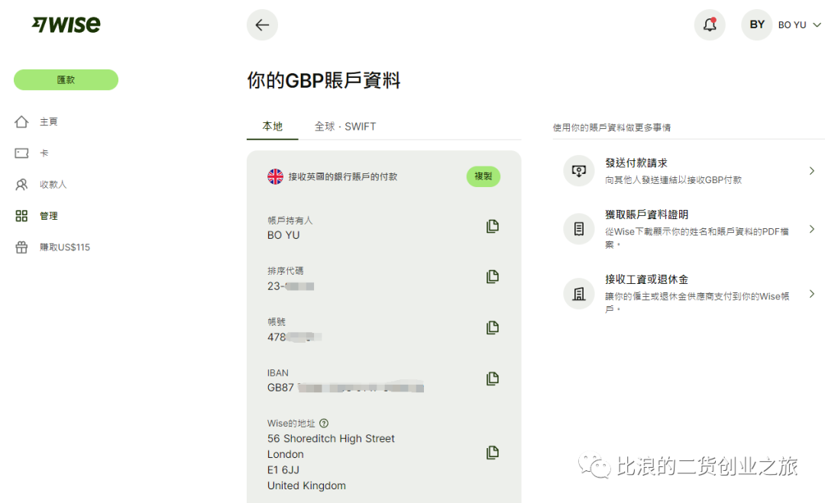Expand the BO YU account dropdown chevron
Viewport: 825px width, 503px height.
[817, 24]
